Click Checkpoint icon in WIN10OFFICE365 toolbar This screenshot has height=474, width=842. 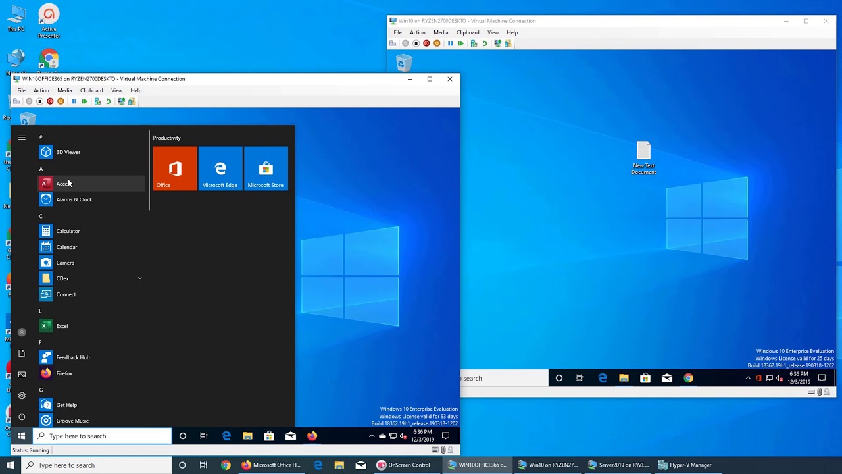[97, 101]
